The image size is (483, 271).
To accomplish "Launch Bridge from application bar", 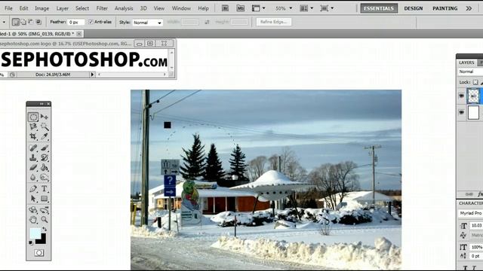I will click(x=225, y=8).
